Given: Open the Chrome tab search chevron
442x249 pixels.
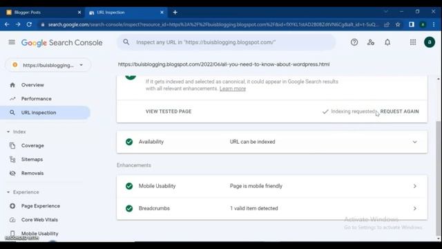Looking at the screenshot, I should 385,12.
